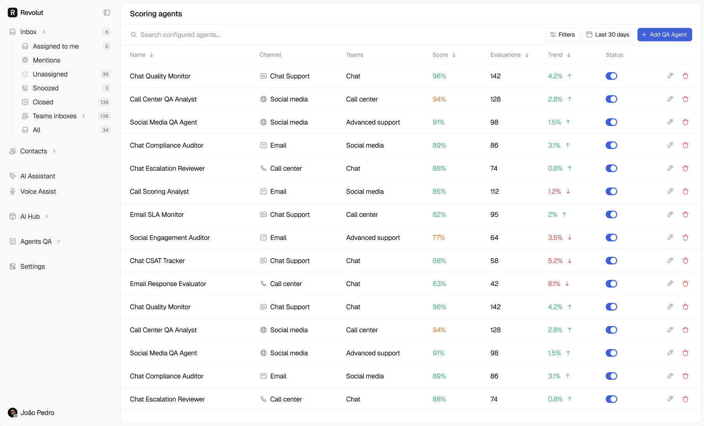The image size is (704, 426).
Task: Go to Voice Assist
Action: [x=38, y=192]
